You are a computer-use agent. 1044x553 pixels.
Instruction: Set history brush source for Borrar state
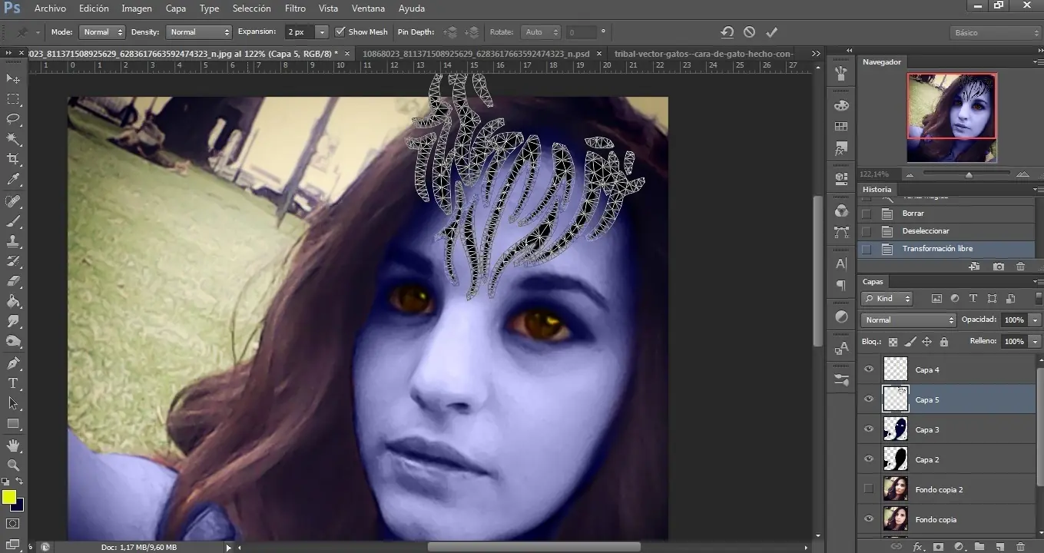(x=867, y=214)
